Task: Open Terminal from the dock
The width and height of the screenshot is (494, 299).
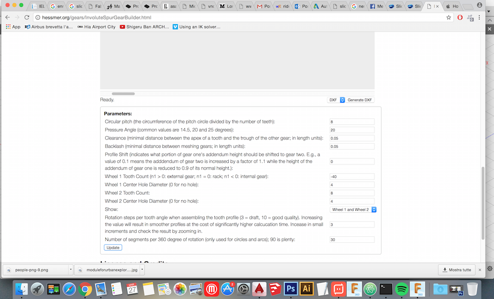Action: [386, 289]
